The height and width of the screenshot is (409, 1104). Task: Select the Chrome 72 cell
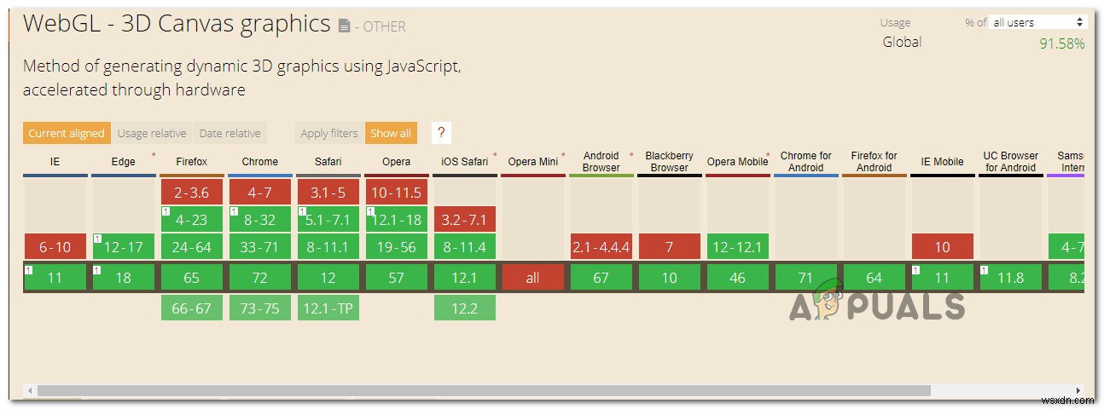pos(260,278)
